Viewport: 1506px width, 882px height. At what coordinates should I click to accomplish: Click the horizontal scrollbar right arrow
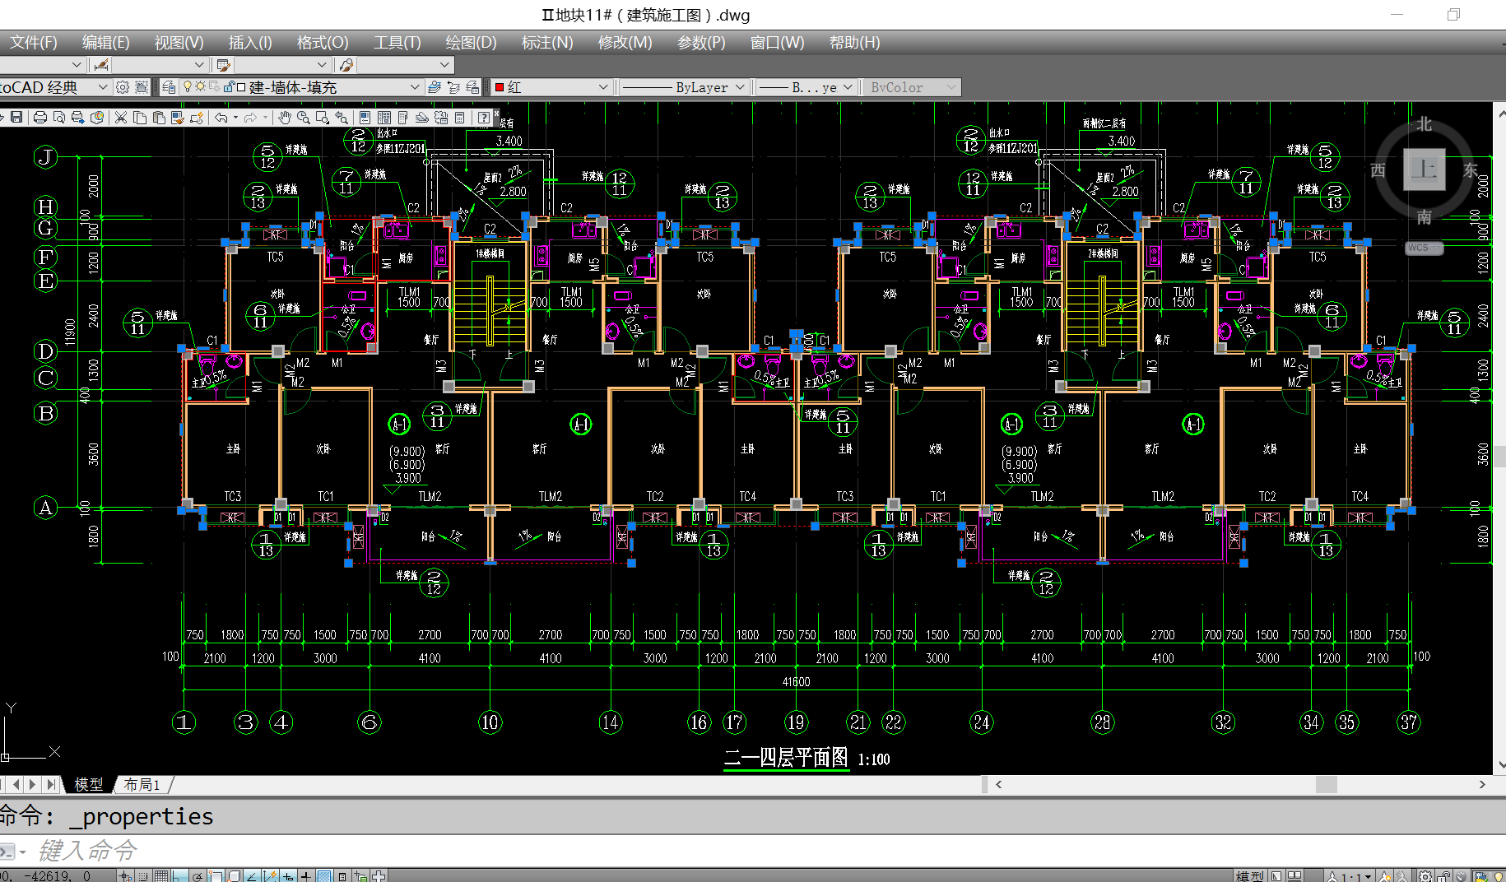1482,785
